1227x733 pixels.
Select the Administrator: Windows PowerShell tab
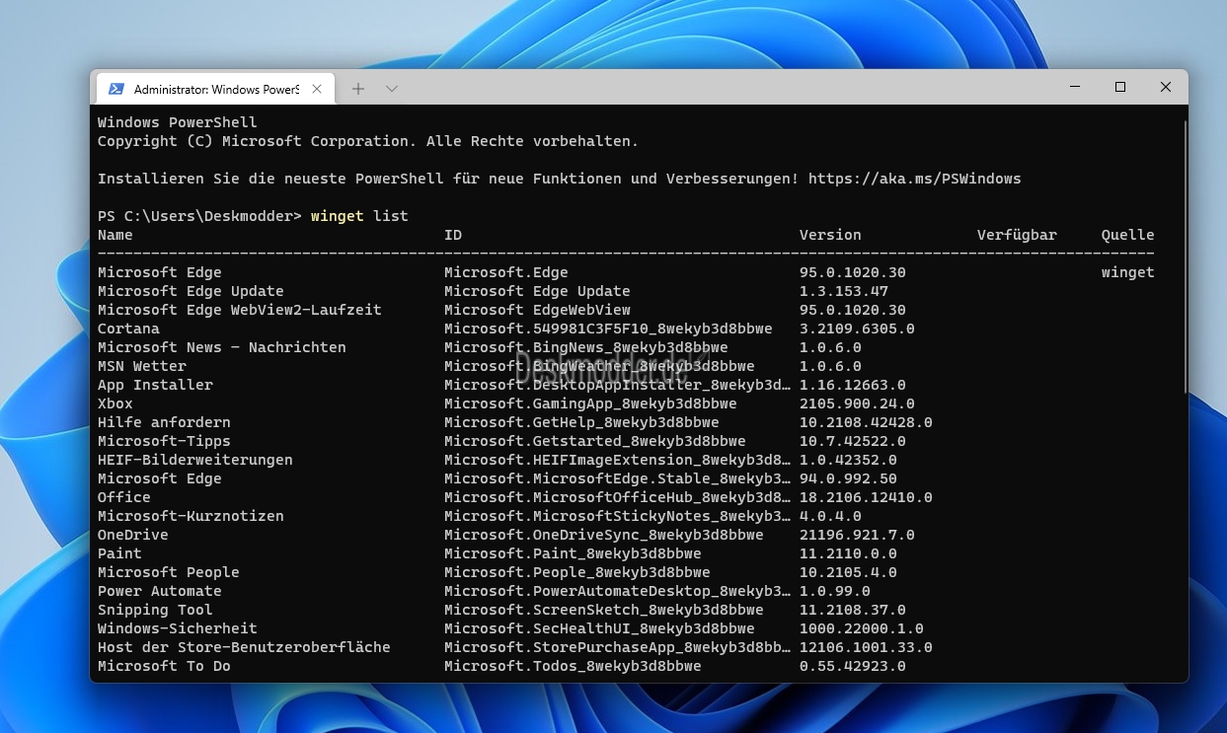pyautogui.click(x=214, y=89)
